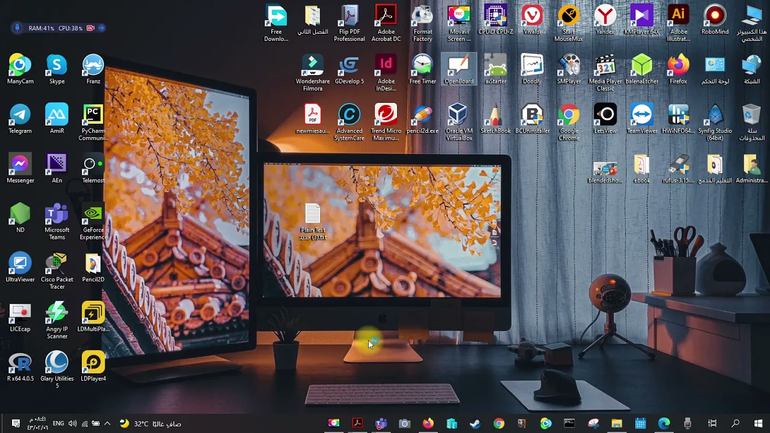
Task: Open Task View on the taskbar
Action: [x=712, y=423]
